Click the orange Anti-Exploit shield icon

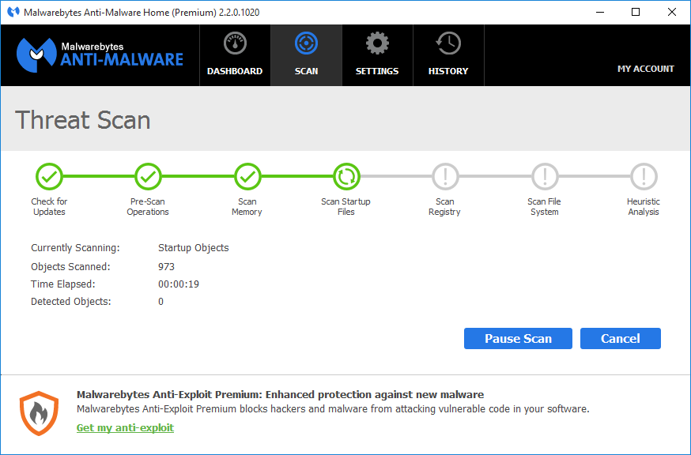click(39, 412)
